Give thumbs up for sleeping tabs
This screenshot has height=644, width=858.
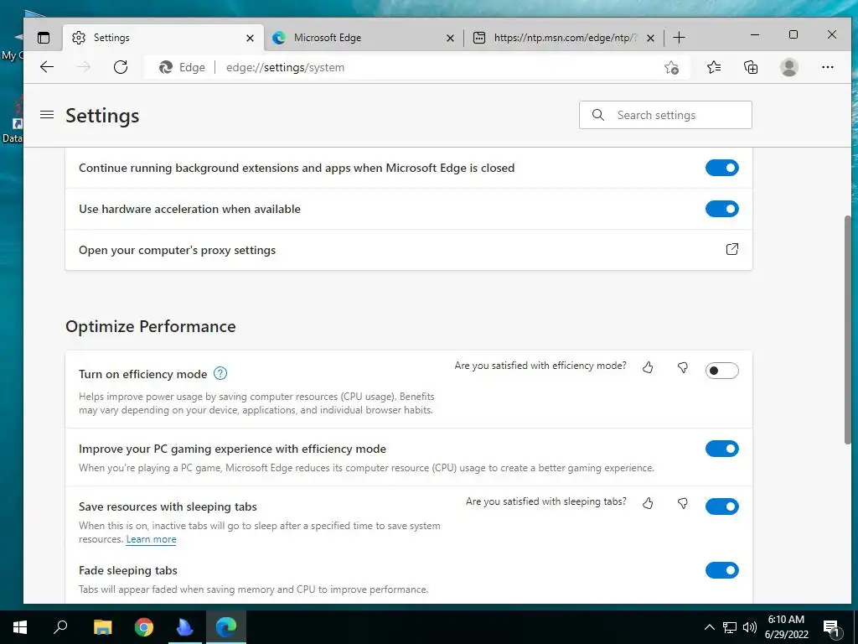pos(648,503)
